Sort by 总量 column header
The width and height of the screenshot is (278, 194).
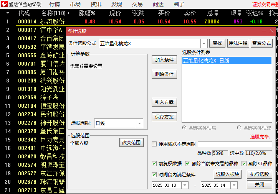(x=213, y=13)
